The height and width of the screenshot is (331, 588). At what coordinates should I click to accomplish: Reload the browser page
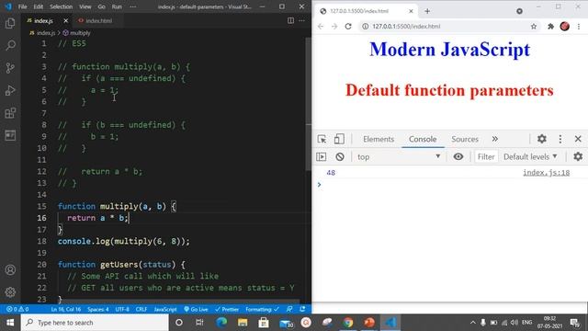pos(348,27)
